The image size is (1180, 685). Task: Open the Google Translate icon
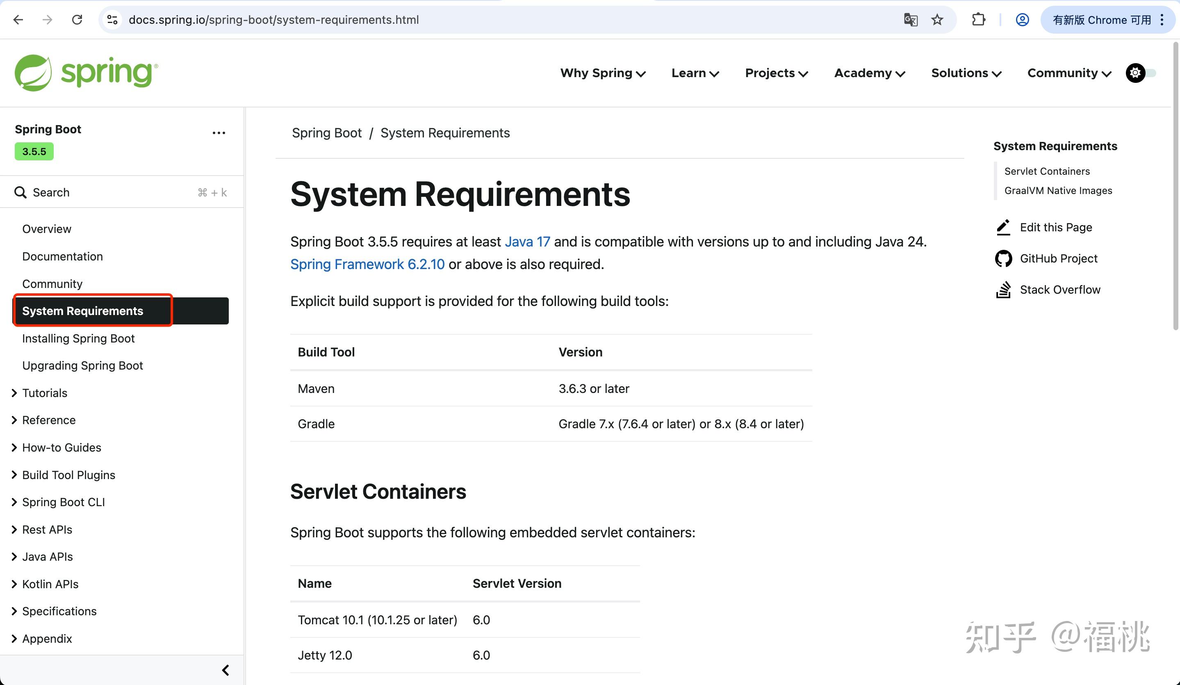910,20
